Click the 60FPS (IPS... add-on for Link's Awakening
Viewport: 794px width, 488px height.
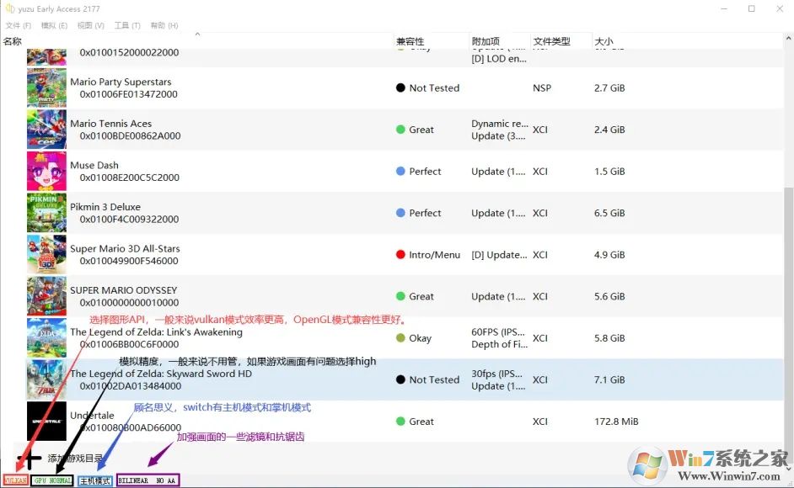coord(498,332)
